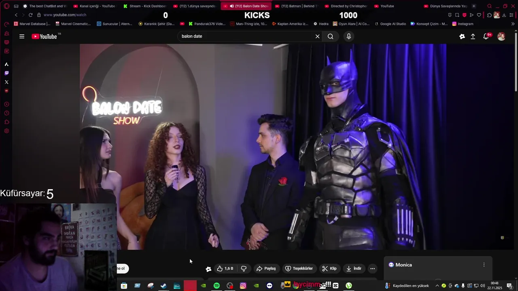Open player icon in Opera sidebar
518x291 pixels.
click(x=6, y=104)
